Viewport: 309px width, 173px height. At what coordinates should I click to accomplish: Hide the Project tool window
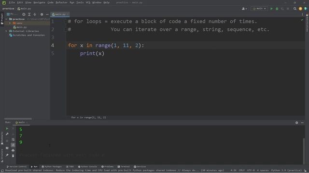[47, 14]
